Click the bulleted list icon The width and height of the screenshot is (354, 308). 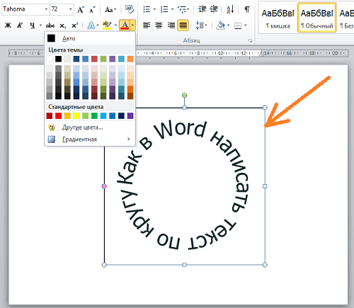147,9
